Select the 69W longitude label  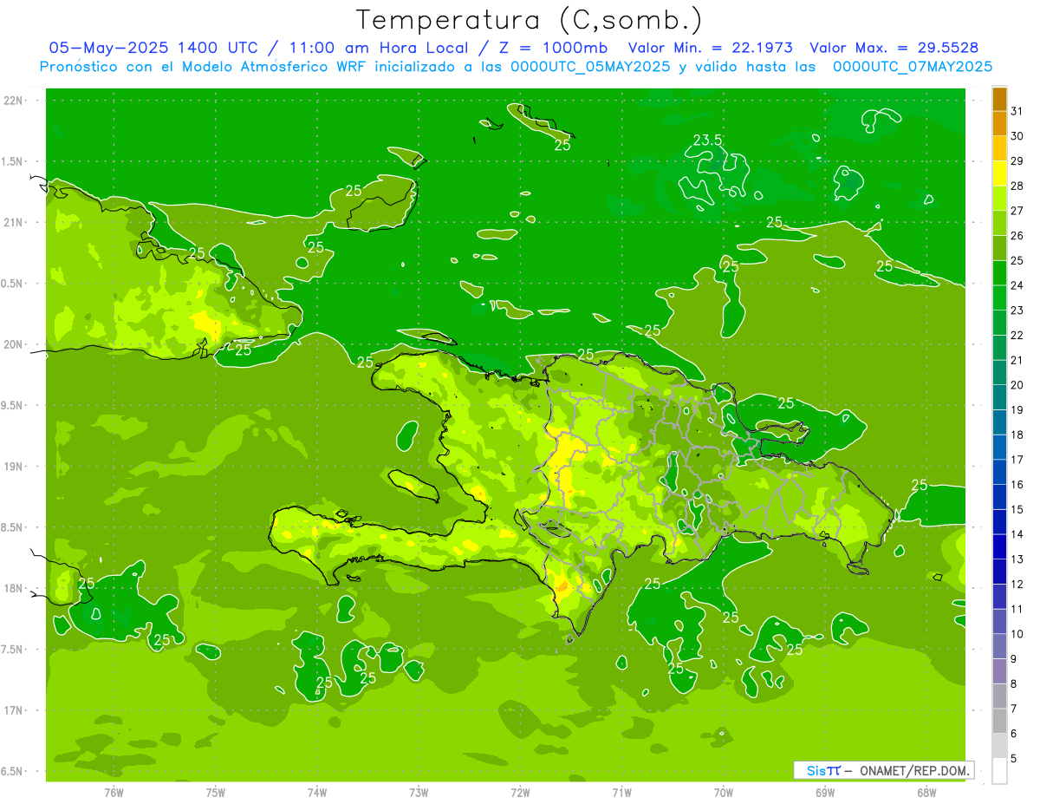pos(825,793)
